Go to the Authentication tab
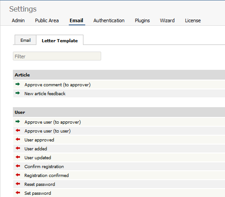The height and width of the screenshot is (197, 225). [109, 20]
